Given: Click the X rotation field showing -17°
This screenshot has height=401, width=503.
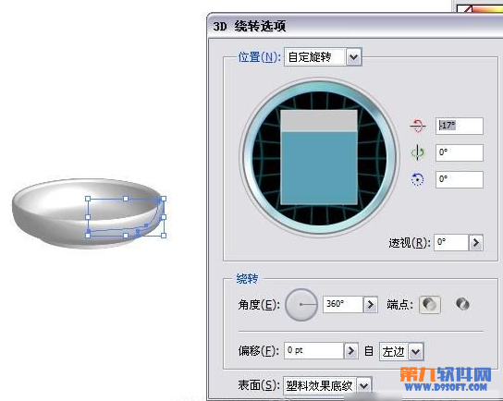Looking at the screenshot, I should tap(459, 126).
